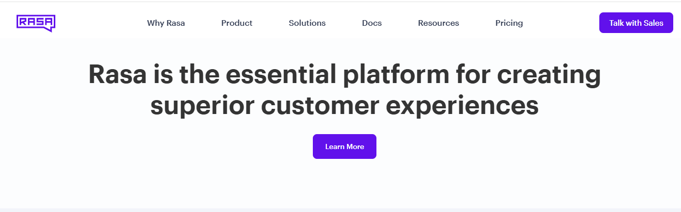Click the word "Rasa" in the headline
681x212 pixels.
(117, 74)
